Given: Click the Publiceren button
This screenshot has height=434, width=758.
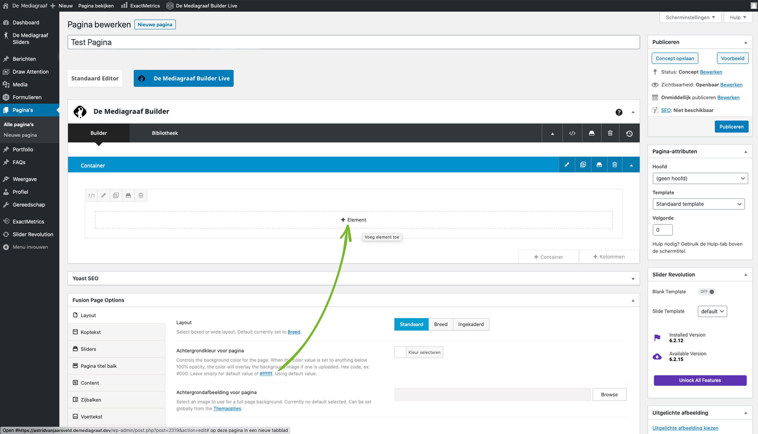Looking at the screenshot, I should (731, 127).
